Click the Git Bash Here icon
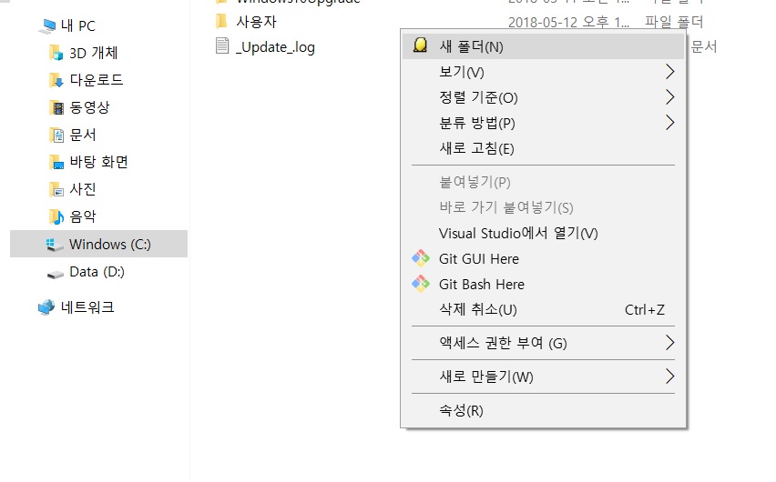Screen dimensions: 776x482 pyautogui.click(x=421, y=284)
